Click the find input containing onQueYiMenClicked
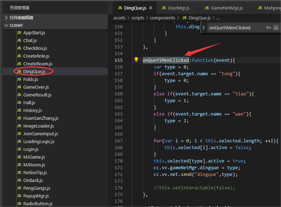281x207 pixels. point(236,28)
